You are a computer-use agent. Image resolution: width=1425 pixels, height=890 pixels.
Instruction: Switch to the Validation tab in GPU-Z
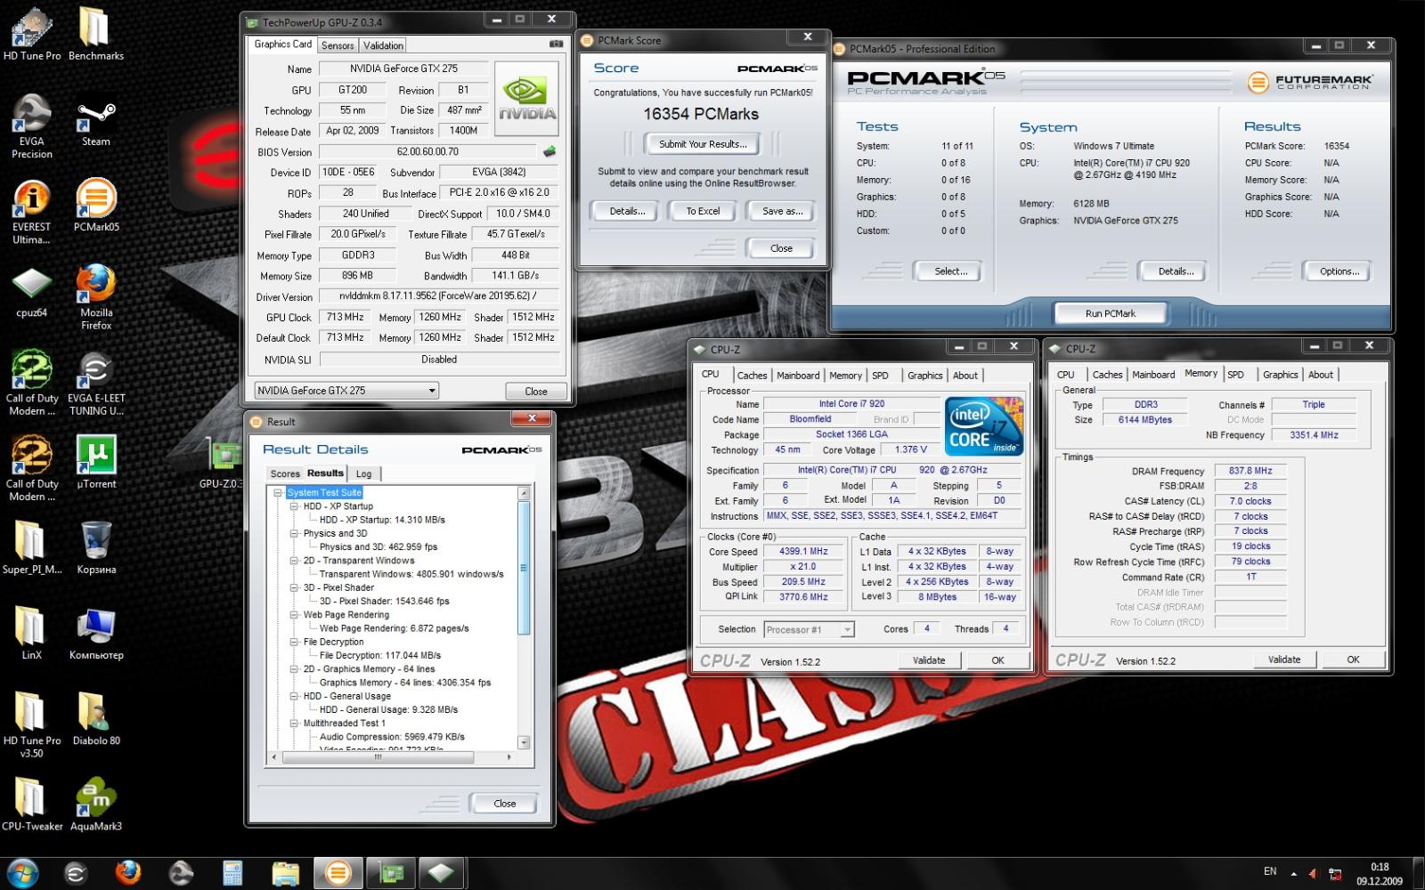(383, 45)
